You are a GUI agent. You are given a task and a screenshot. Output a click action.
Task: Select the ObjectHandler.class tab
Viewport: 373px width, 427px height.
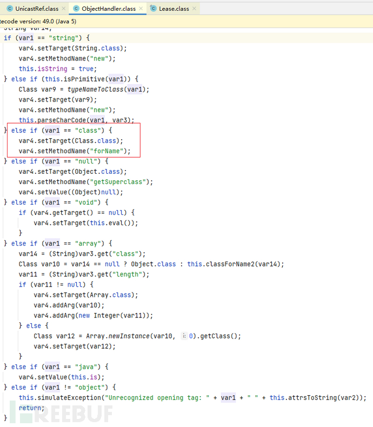click(109, 9)
